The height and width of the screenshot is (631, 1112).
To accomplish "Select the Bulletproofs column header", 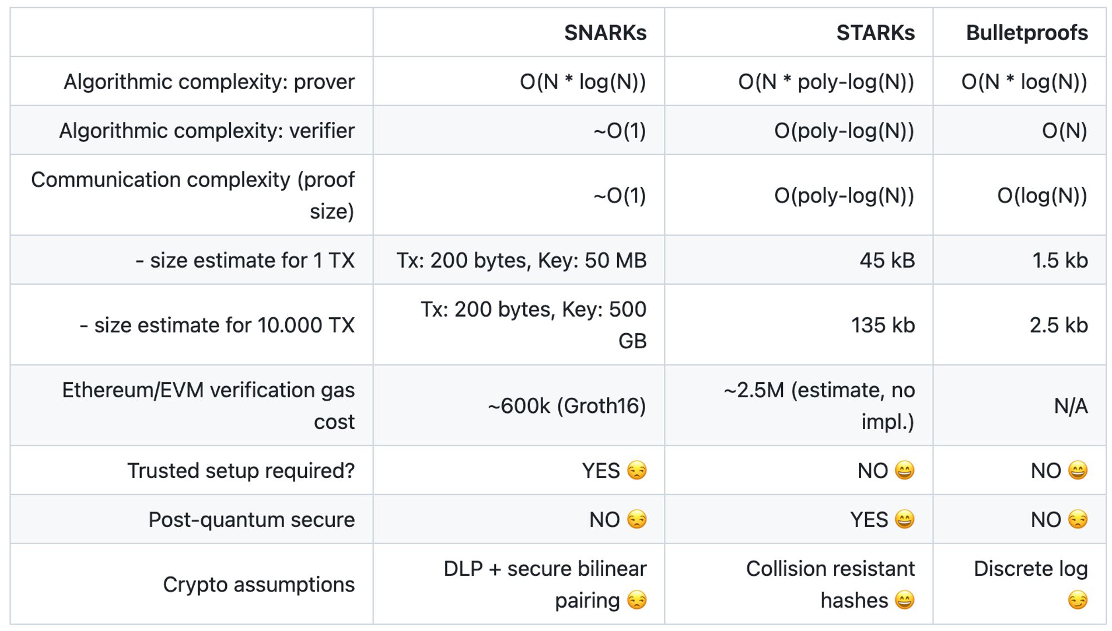I will 1026,33.
